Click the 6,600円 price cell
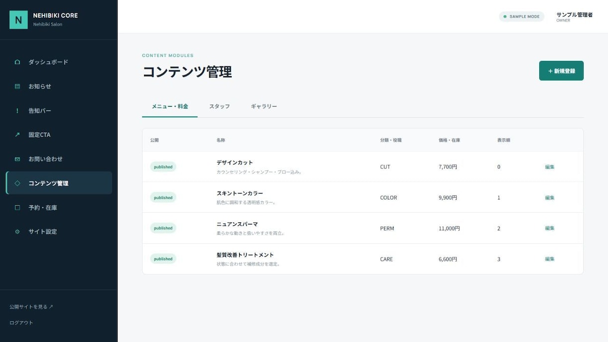608x342 pixels. tap(448, 259)
